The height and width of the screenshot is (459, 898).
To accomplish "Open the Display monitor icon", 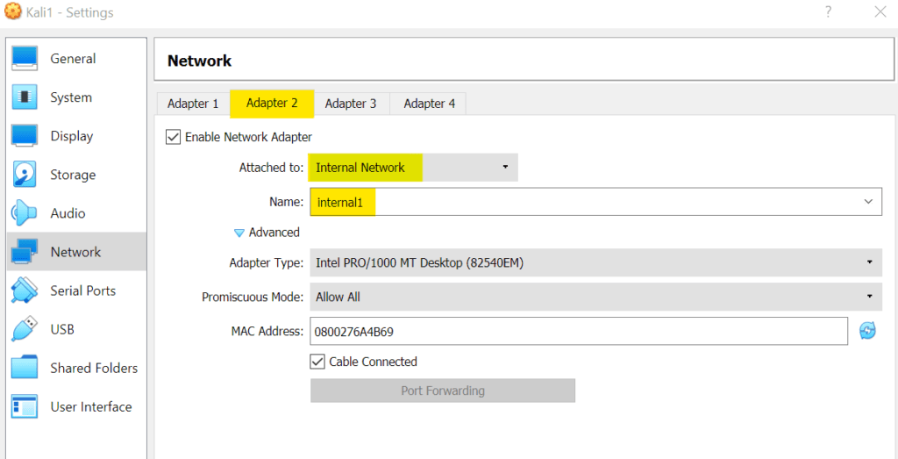I will [24, 136].
